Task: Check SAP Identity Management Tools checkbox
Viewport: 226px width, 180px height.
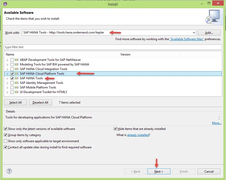Action: (12, 83)
